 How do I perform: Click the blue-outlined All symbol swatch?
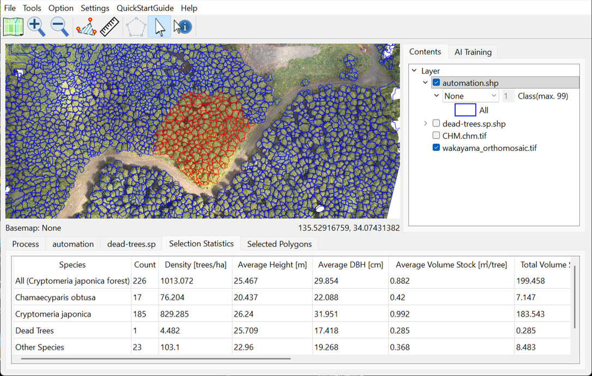tap(465, 110)
